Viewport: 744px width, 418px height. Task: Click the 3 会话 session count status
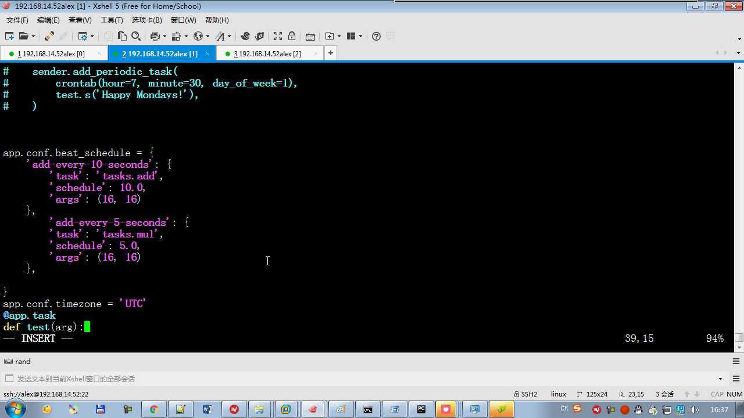664,394
